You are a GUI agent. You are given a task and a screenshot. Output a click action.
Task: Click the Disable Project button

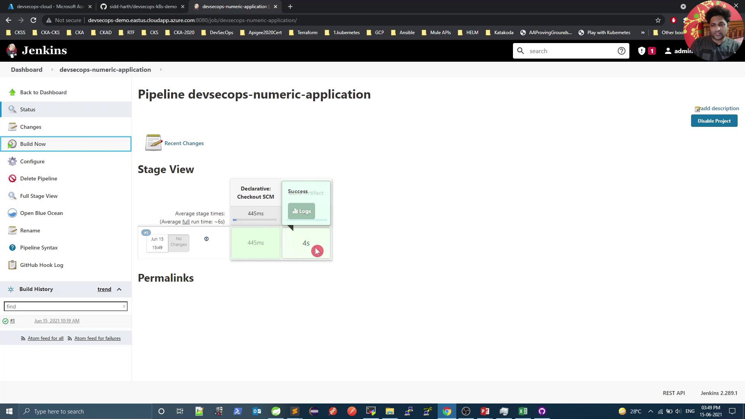[714, 121]
